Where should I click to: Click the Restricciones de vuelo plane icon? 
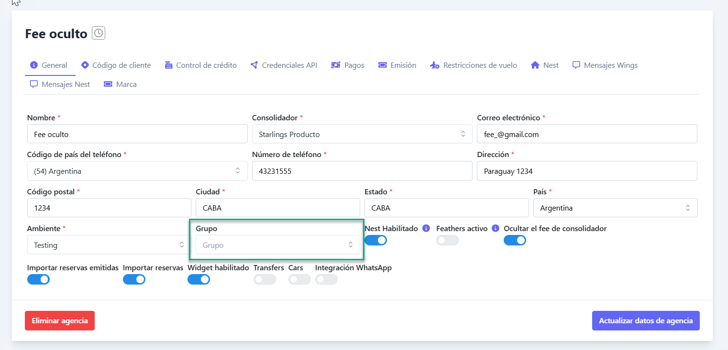click(434, 65)
